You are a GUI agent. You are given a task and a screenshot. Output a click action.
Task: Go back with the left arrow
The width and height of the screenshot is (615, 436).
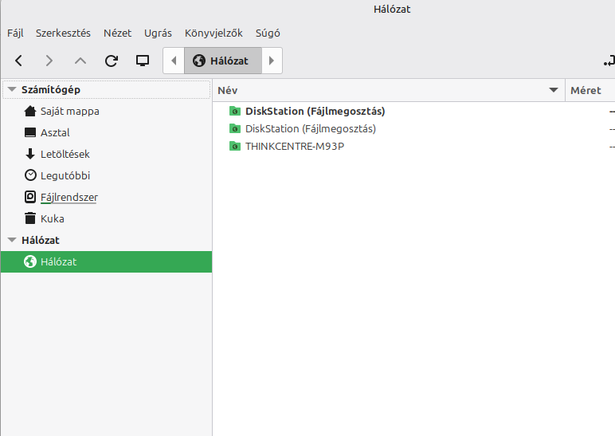point(18,61)
